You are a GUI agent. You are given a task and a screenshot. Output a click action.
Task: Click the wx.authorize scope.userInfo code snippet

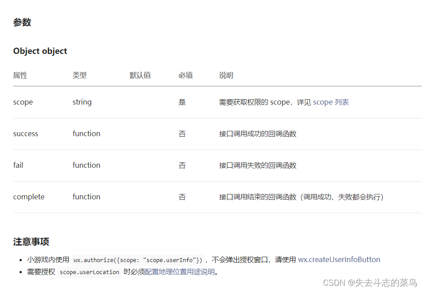tap(138, 260)
